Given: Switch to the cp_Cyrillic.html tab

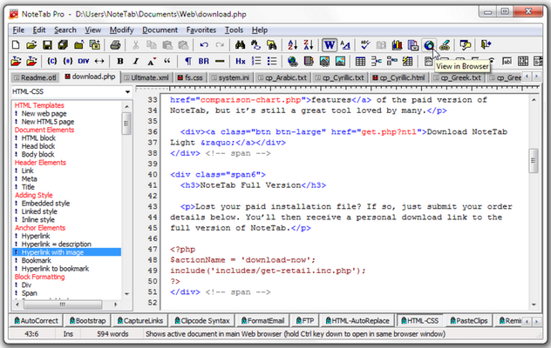Looking at the screenshot, I should click(x=399, y=77).
